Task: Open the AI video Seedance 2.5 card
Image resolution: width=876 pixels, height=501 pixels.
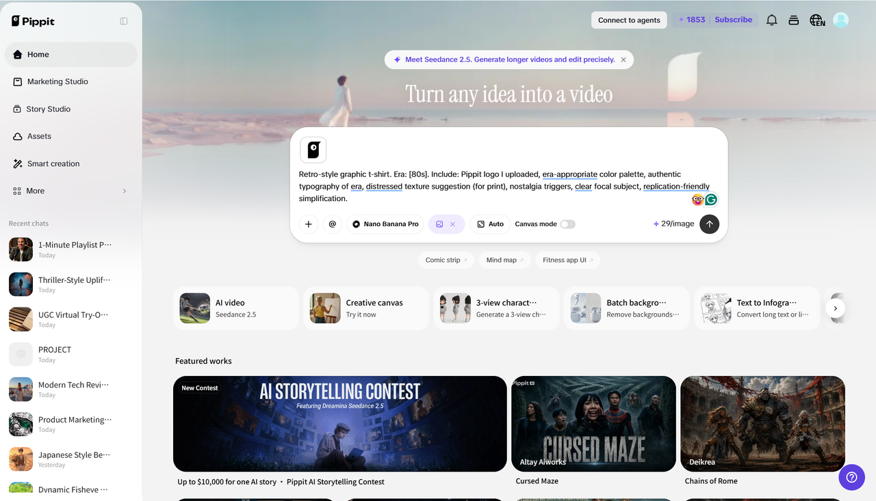Action: pyautogui.click(x=236, y=308)
